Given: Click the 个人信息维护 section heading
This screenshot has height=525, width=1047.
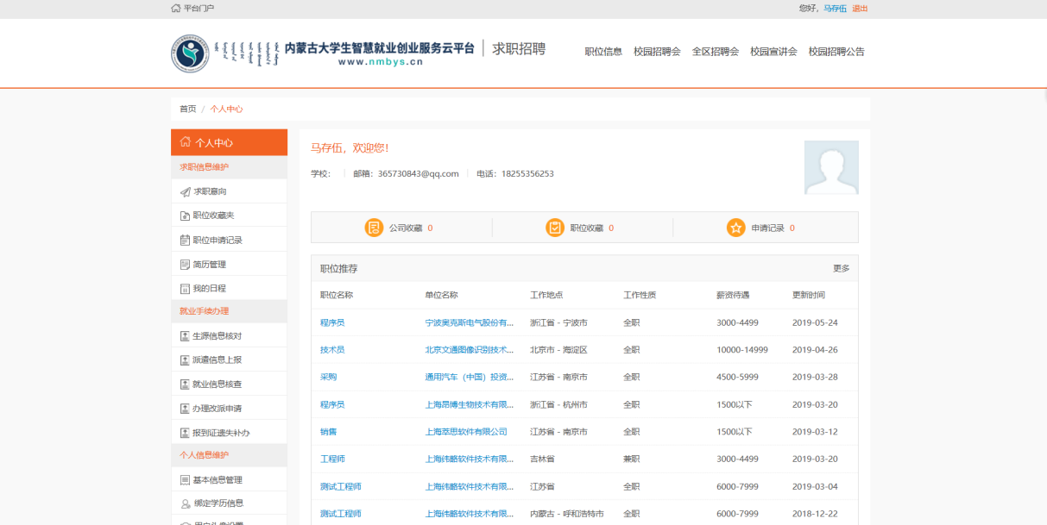Looking at the screenshot, I should pyautogui.click(x=204, y=455).
